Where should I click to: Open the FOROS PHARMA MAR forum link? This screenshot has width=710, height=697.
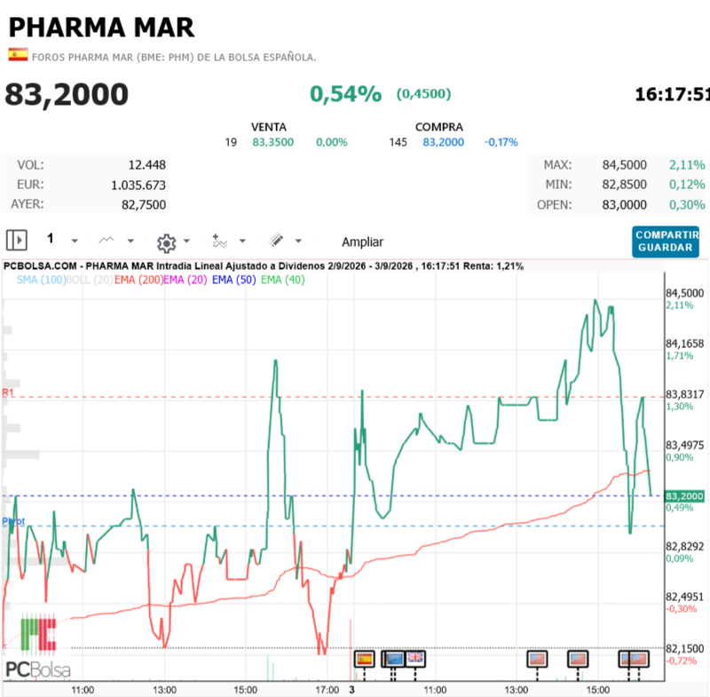pos(174,58)
